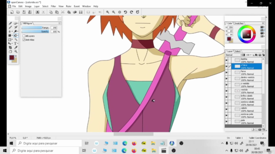
Task: Expand the Rectangle selection tool variants arrow
Action: tap(12, 40)
